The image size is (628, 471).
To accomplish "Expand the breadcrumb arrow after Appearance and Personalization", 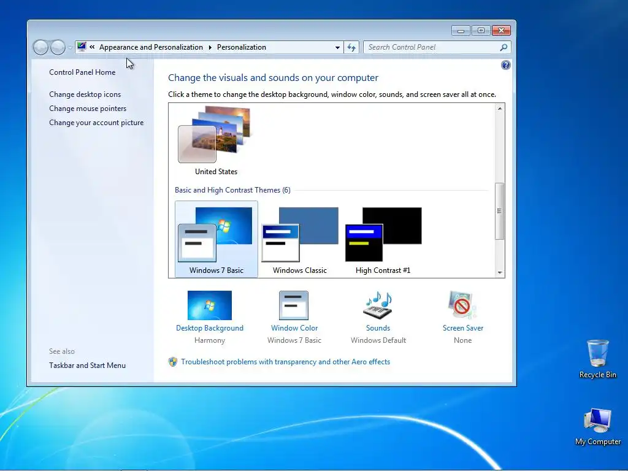I will [x=210, y=47].
